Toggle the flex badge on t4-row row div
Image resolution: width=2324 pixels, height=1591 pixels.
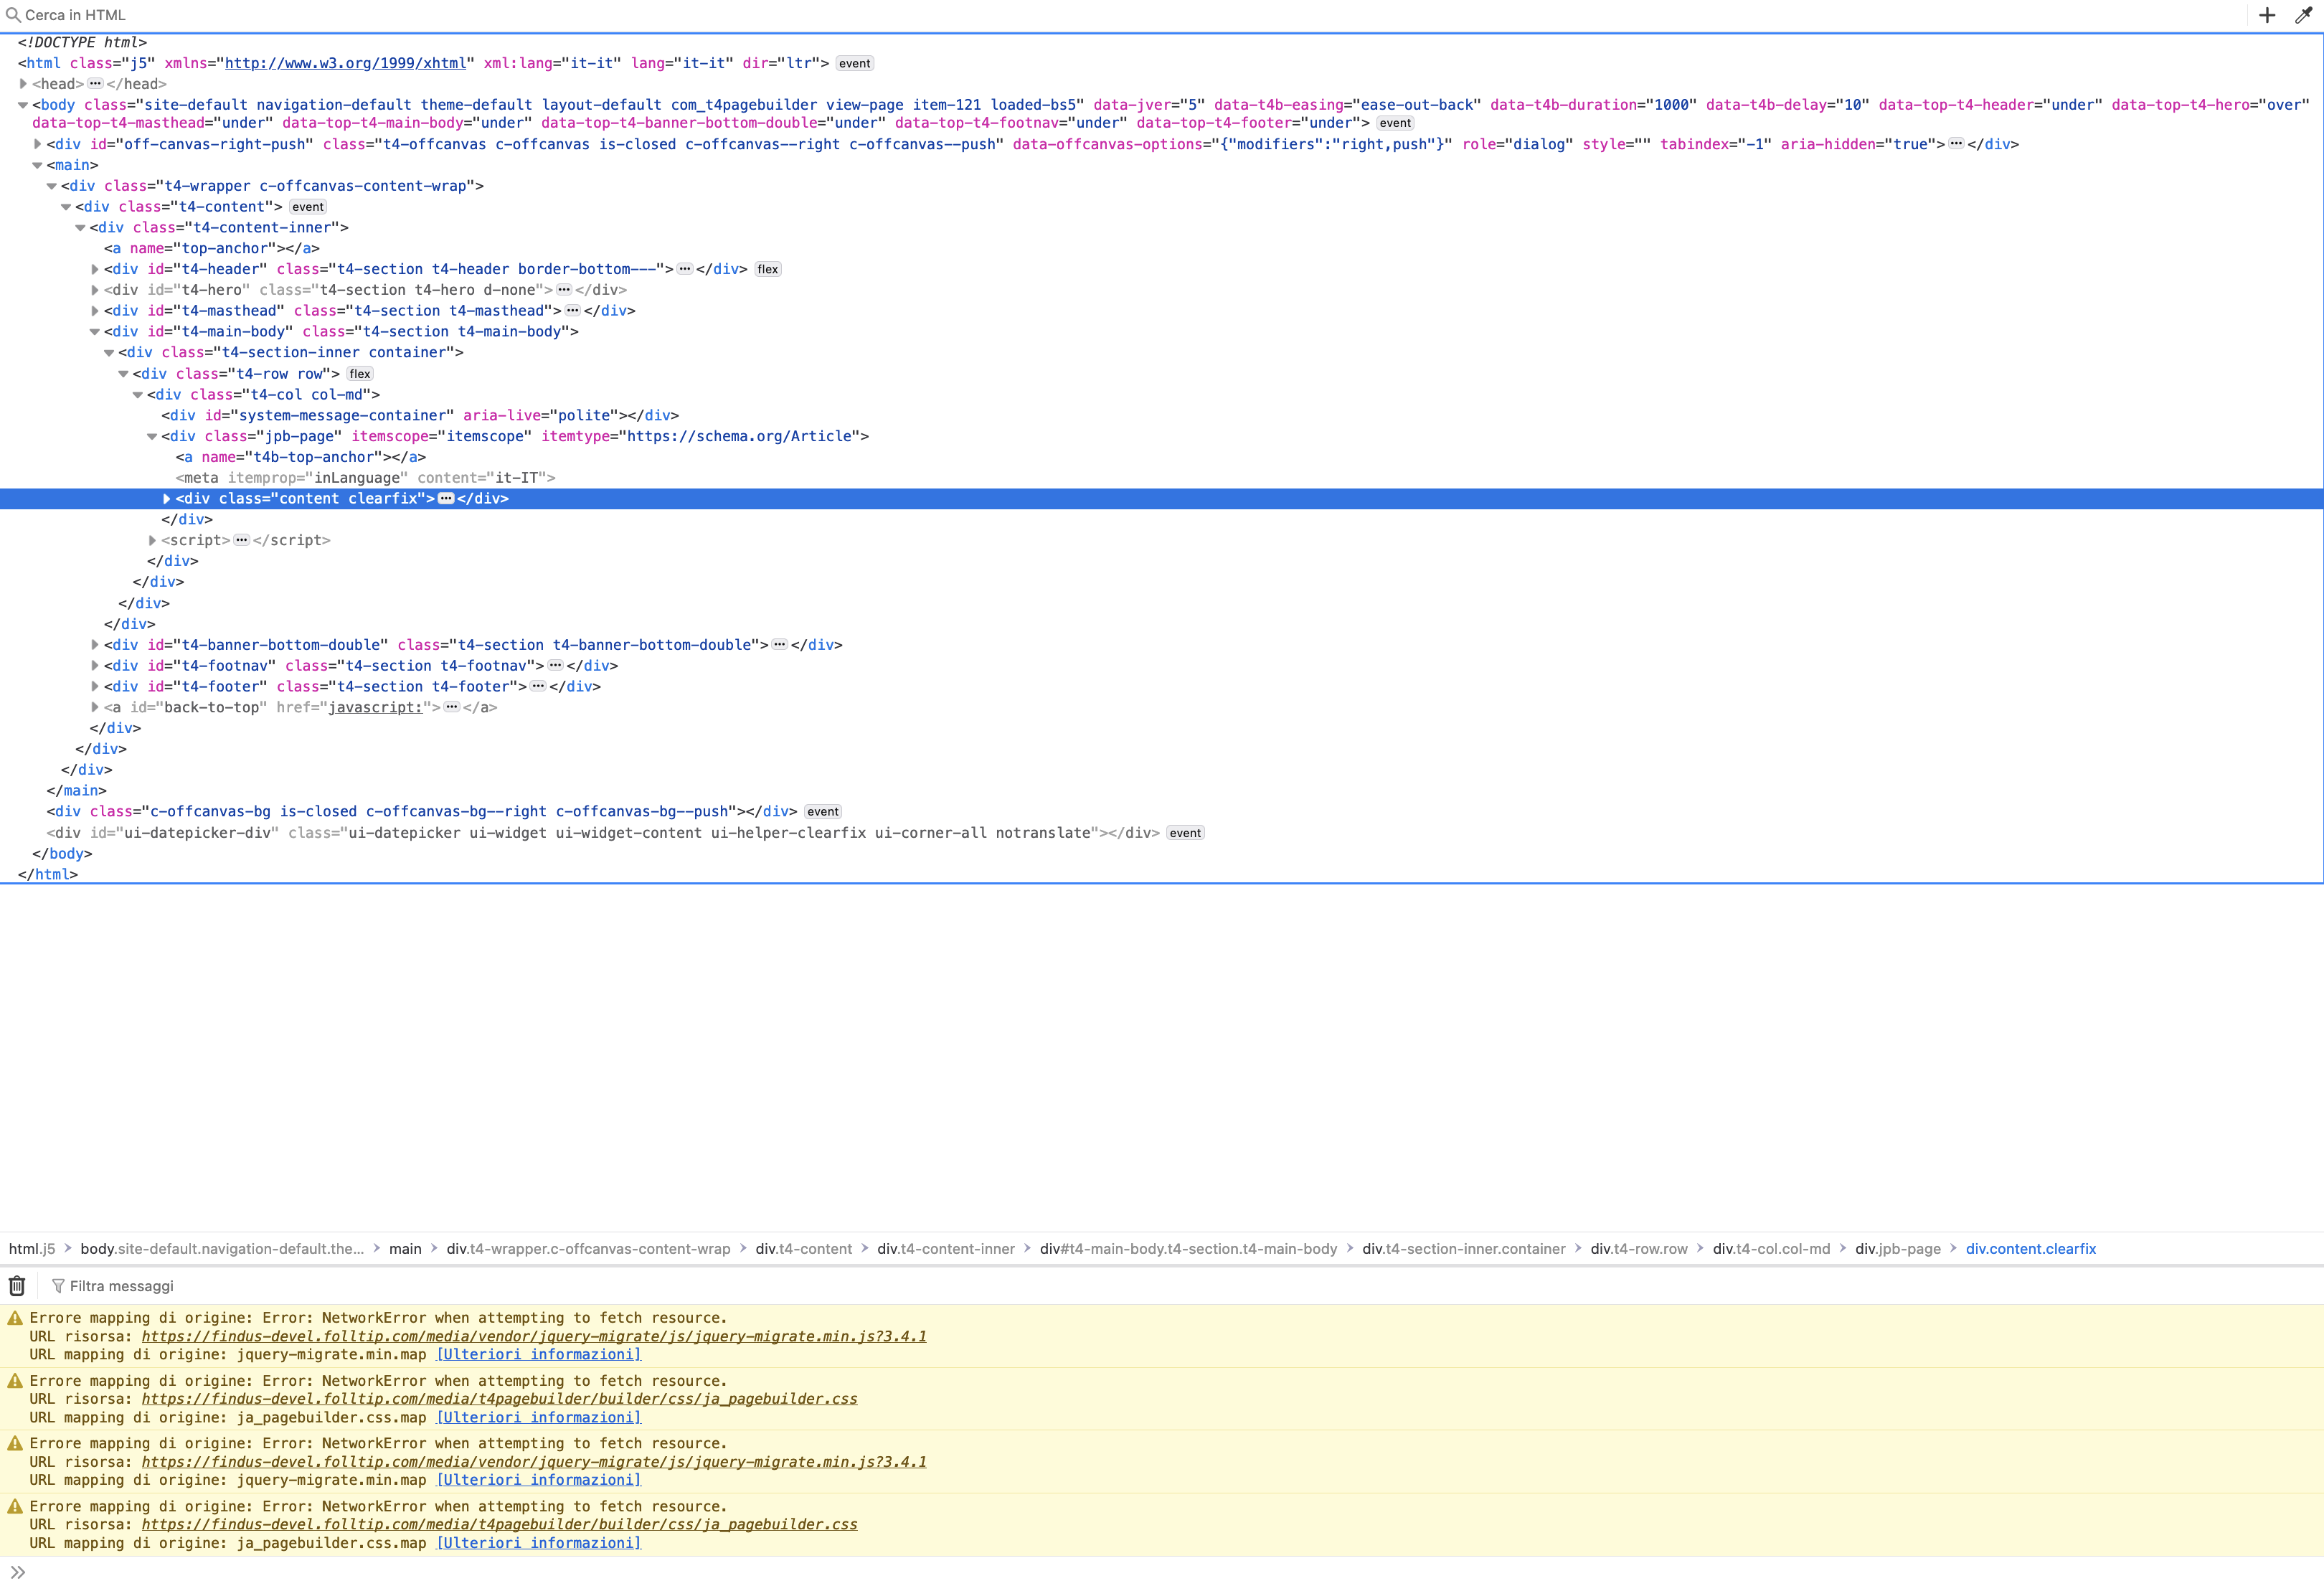tap(360, 374)
